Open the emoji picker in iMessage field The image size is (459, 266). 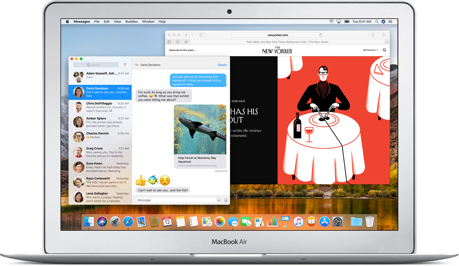tap(219, 200)
